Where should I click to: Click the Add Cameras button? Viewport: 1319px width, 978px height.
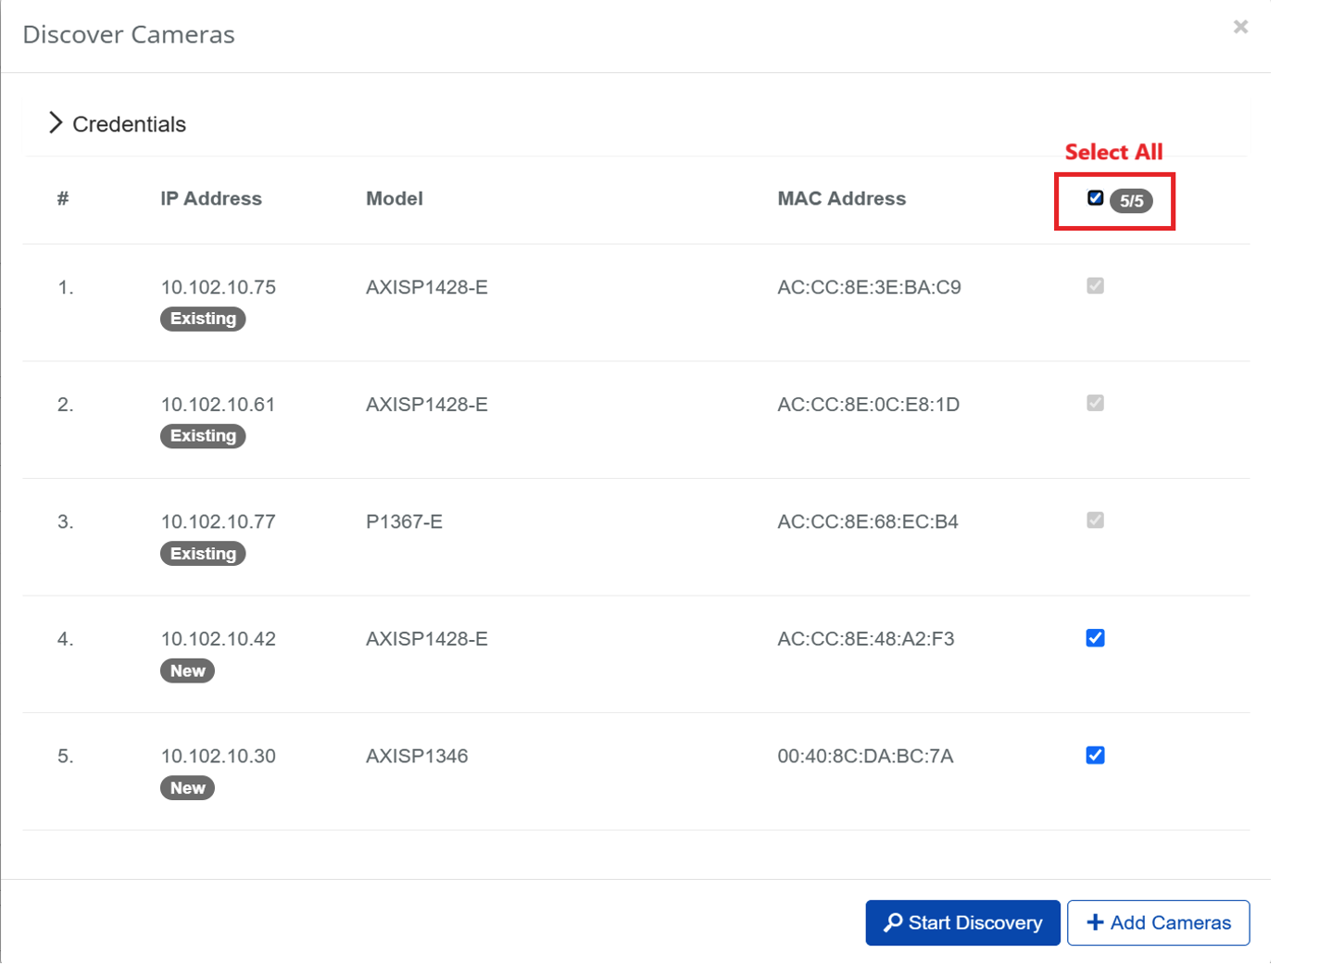pyautogui.click(x=1158, y=922)
